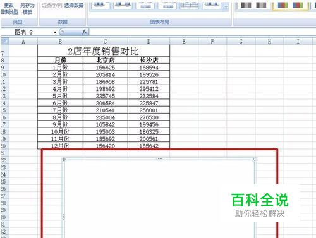The image size is (316, 238).
Task: Pick the second chart layout thumbnail in 图表布局
Action: pyautogui.click(x=123, y=6)
